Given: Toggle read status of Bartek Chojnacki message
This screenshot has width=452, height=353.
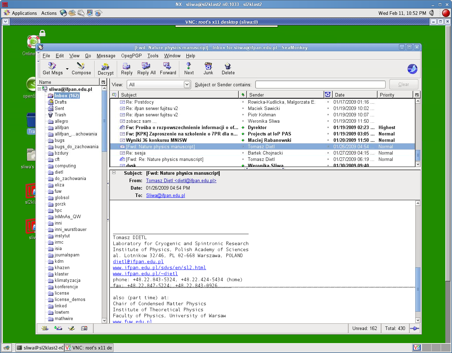Looking at the screenshot, I should [x=243, y=153].
